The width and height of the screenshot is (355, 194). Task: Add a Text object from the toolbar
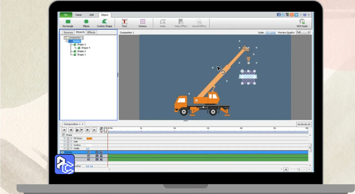tap(125, 23)
